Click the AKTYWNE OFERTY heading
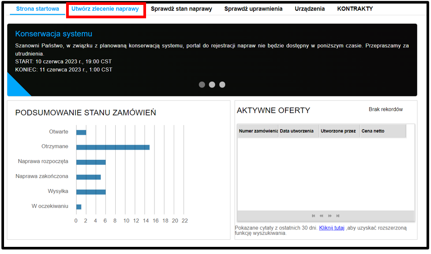The image size is (431, 254). coord(273,110)
